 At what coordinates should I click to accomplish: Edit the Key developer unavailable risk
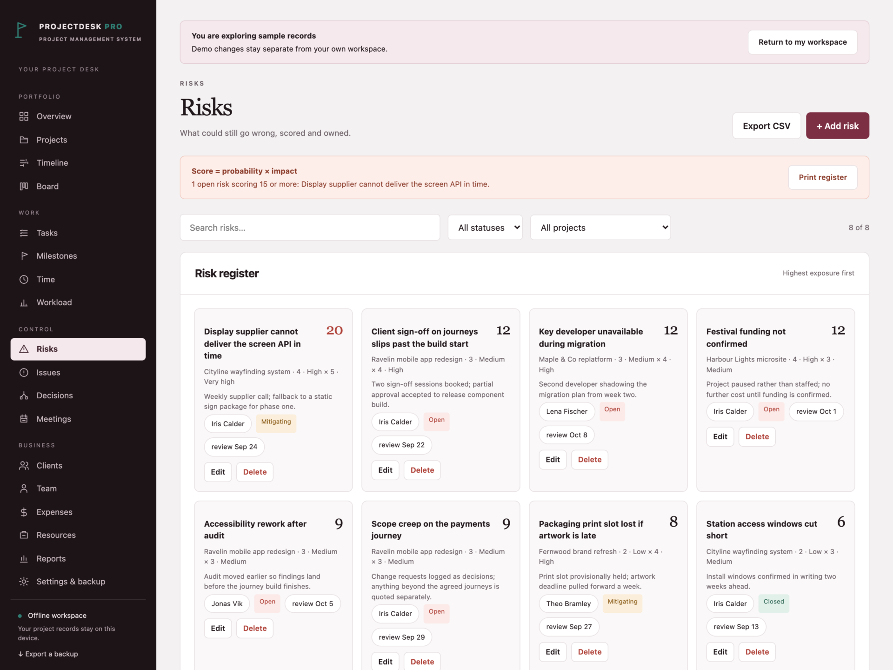point(553,459)
